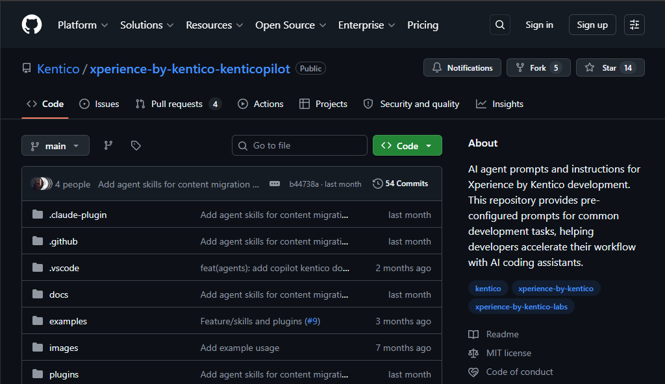Open the appearance settings sliders icon
Image resolution: width=665 pixels, height=384 pixels.
[x=634, y=25]
